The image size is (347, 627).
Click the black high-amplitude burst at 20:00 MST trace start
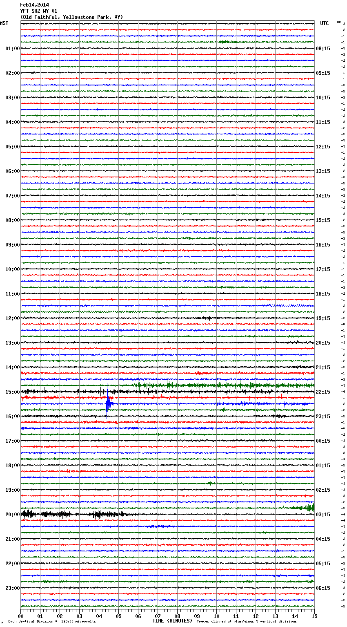[x=29, y=514]
